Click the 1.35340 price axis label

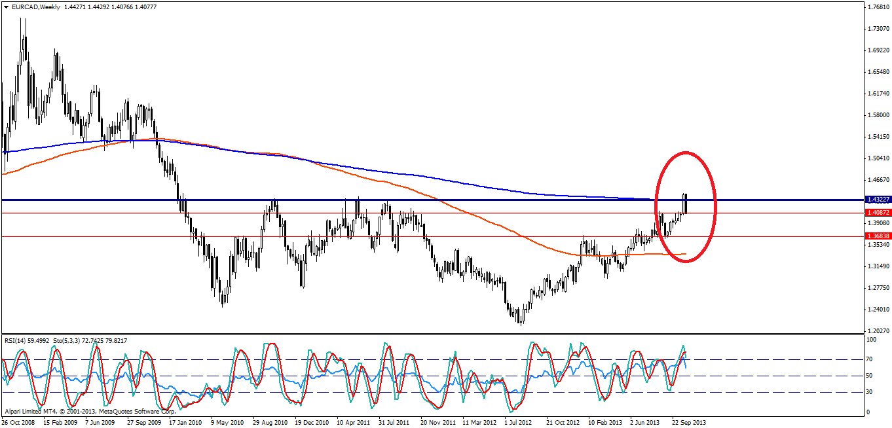878,245
